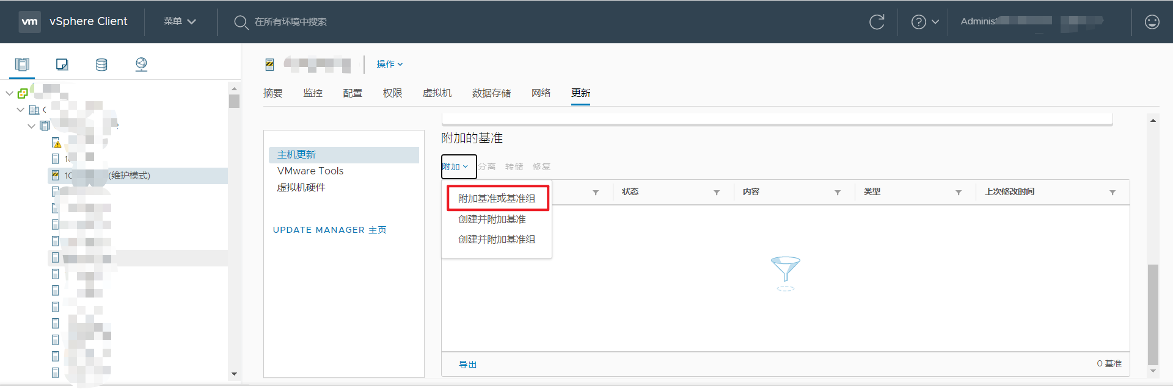Switch to the 监控 tab
Viewport: 1173px width, 392px height.
[313, 93]
